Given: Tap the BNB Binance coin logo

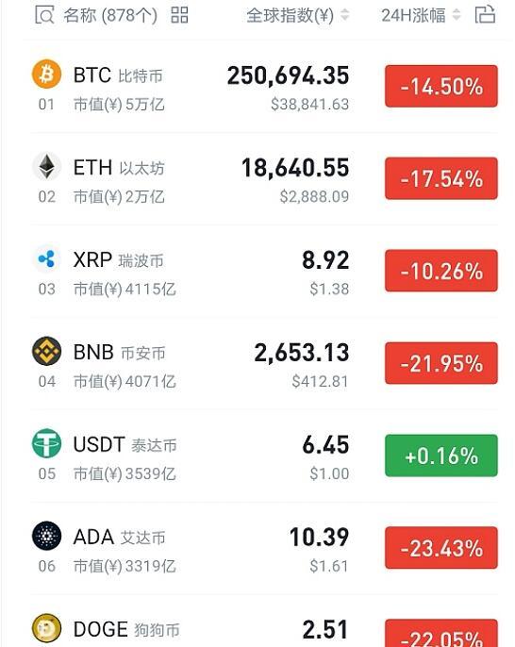Looking at the screenshot, I should click(46, 352).
